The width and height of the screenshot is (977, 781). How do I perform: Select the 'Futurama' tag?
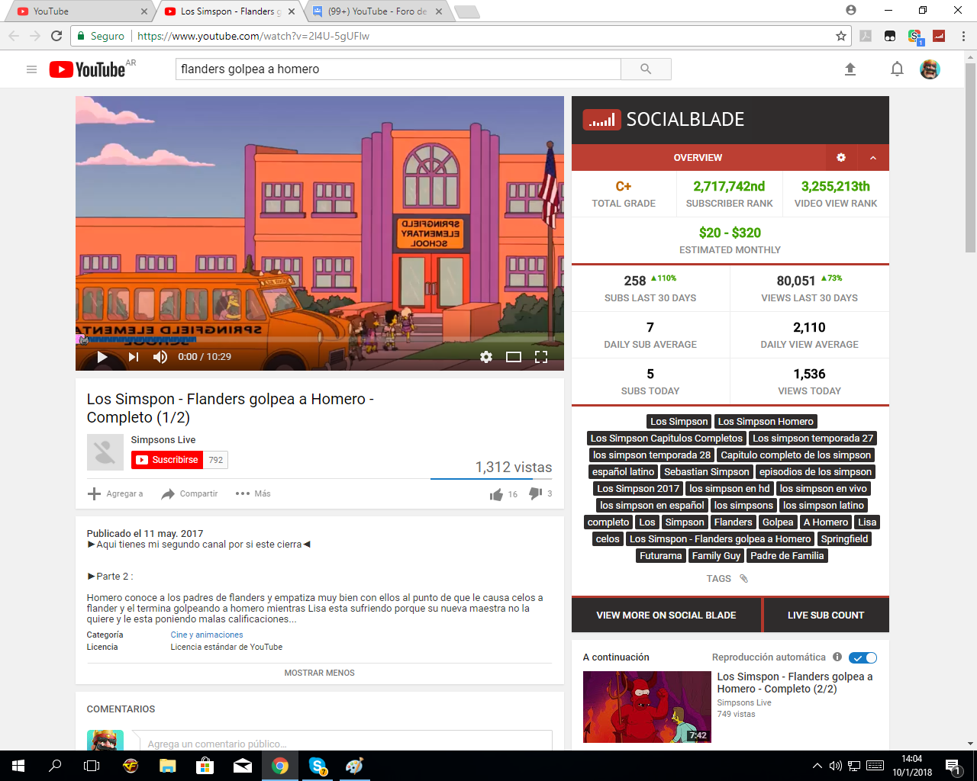(661, 556)
